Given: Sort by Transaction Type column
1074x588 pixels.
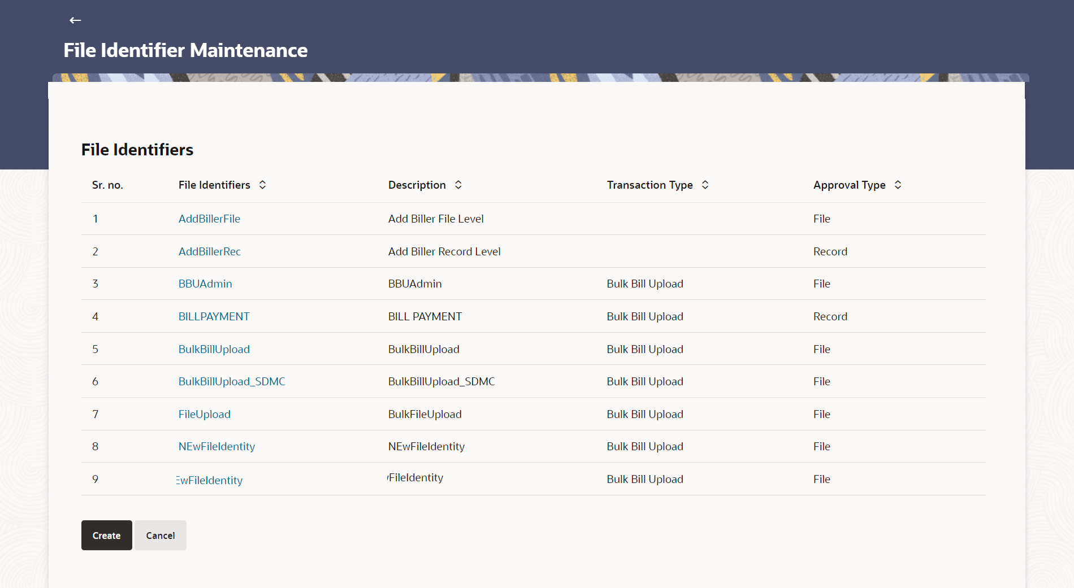Looking at the screenshot, I should [705, 185].
